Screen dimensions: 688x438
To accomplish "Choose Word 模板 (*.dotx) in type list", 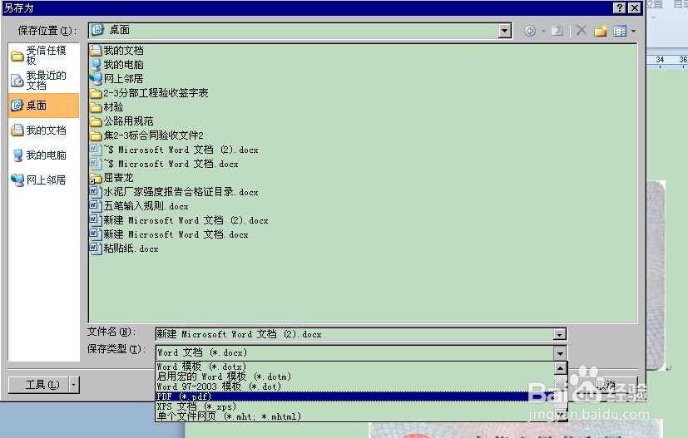I will [354, 367].
